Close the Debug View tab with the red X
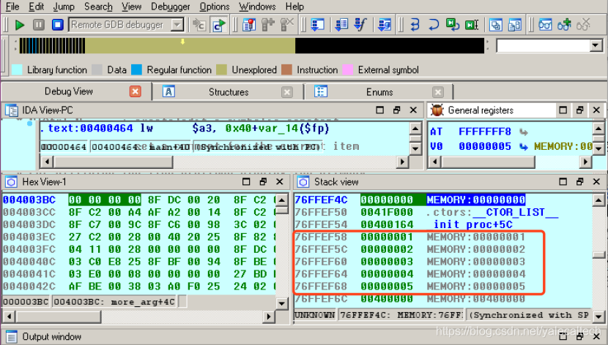608x345 pixels. [x=135, y=91]
